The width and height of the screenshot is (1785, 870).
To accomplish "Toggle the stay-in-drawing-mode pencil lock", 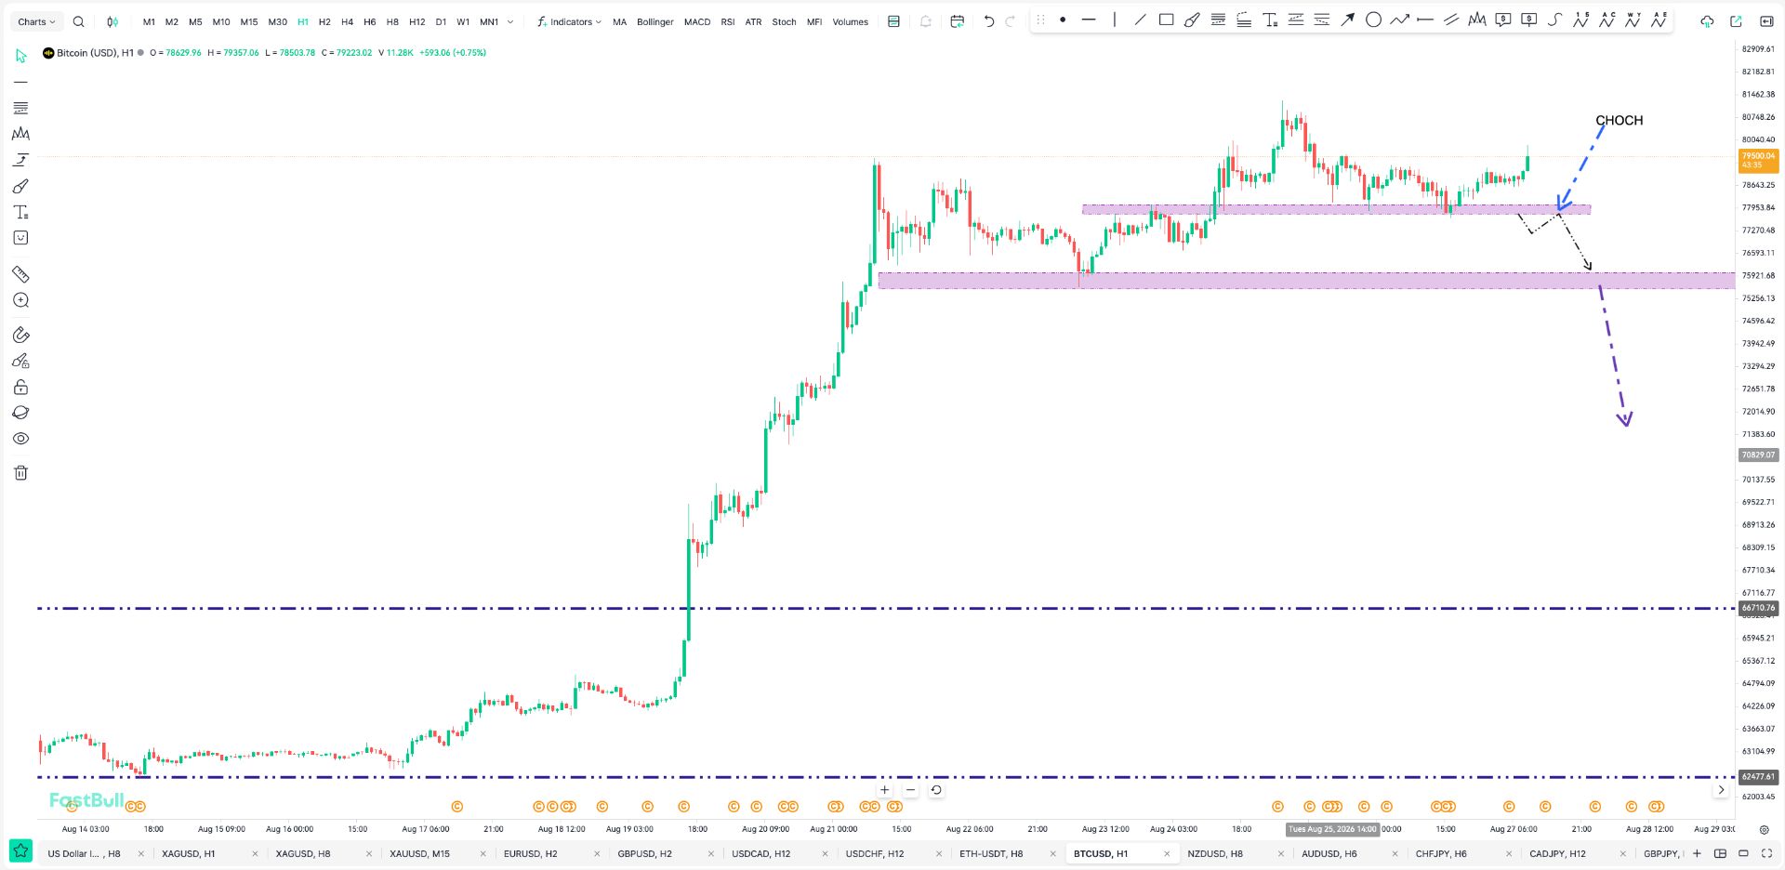I will point(20,361).
